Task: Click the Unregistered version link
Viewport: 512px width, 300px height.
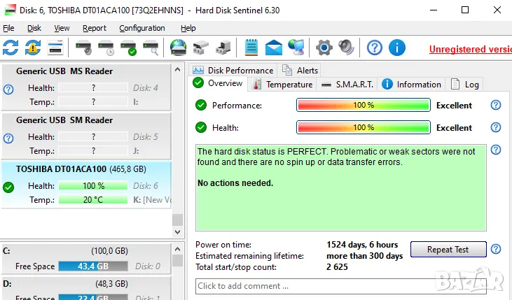Action: pos(470,49)
